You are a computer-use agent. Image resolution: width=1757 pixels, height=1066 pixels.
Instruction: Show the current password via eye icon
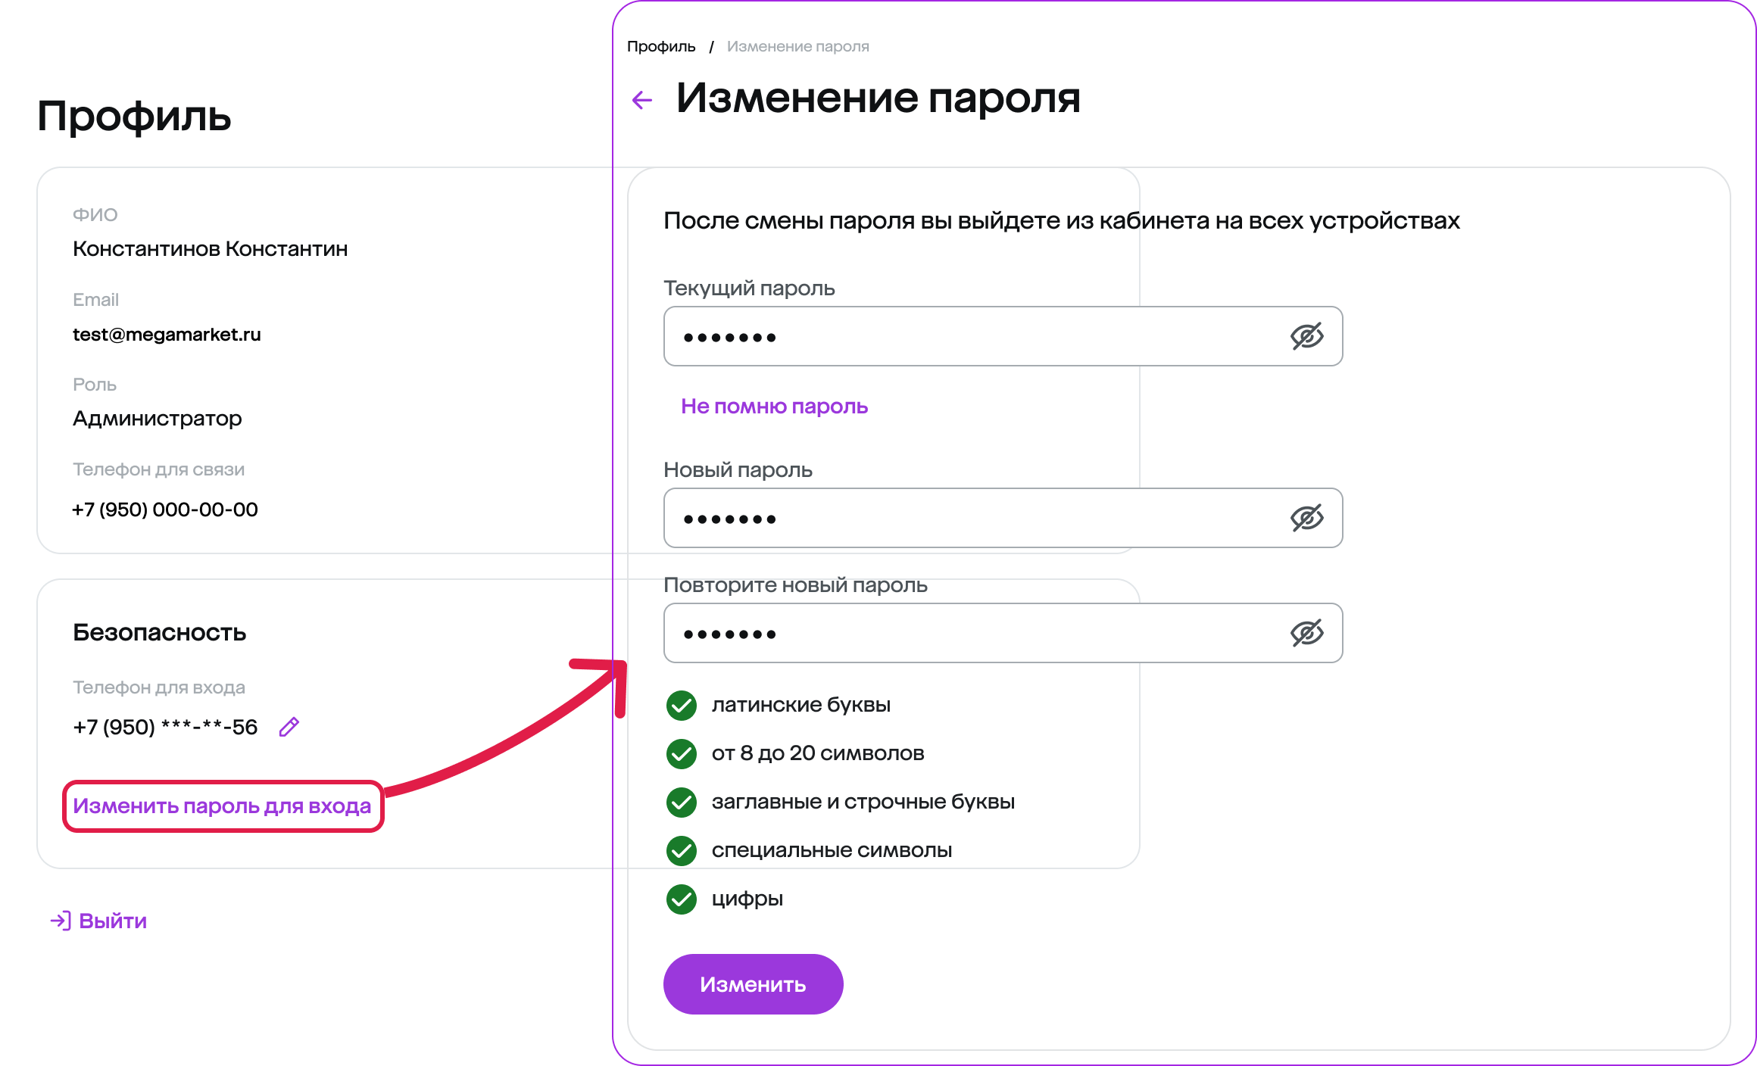(1307, 336)
